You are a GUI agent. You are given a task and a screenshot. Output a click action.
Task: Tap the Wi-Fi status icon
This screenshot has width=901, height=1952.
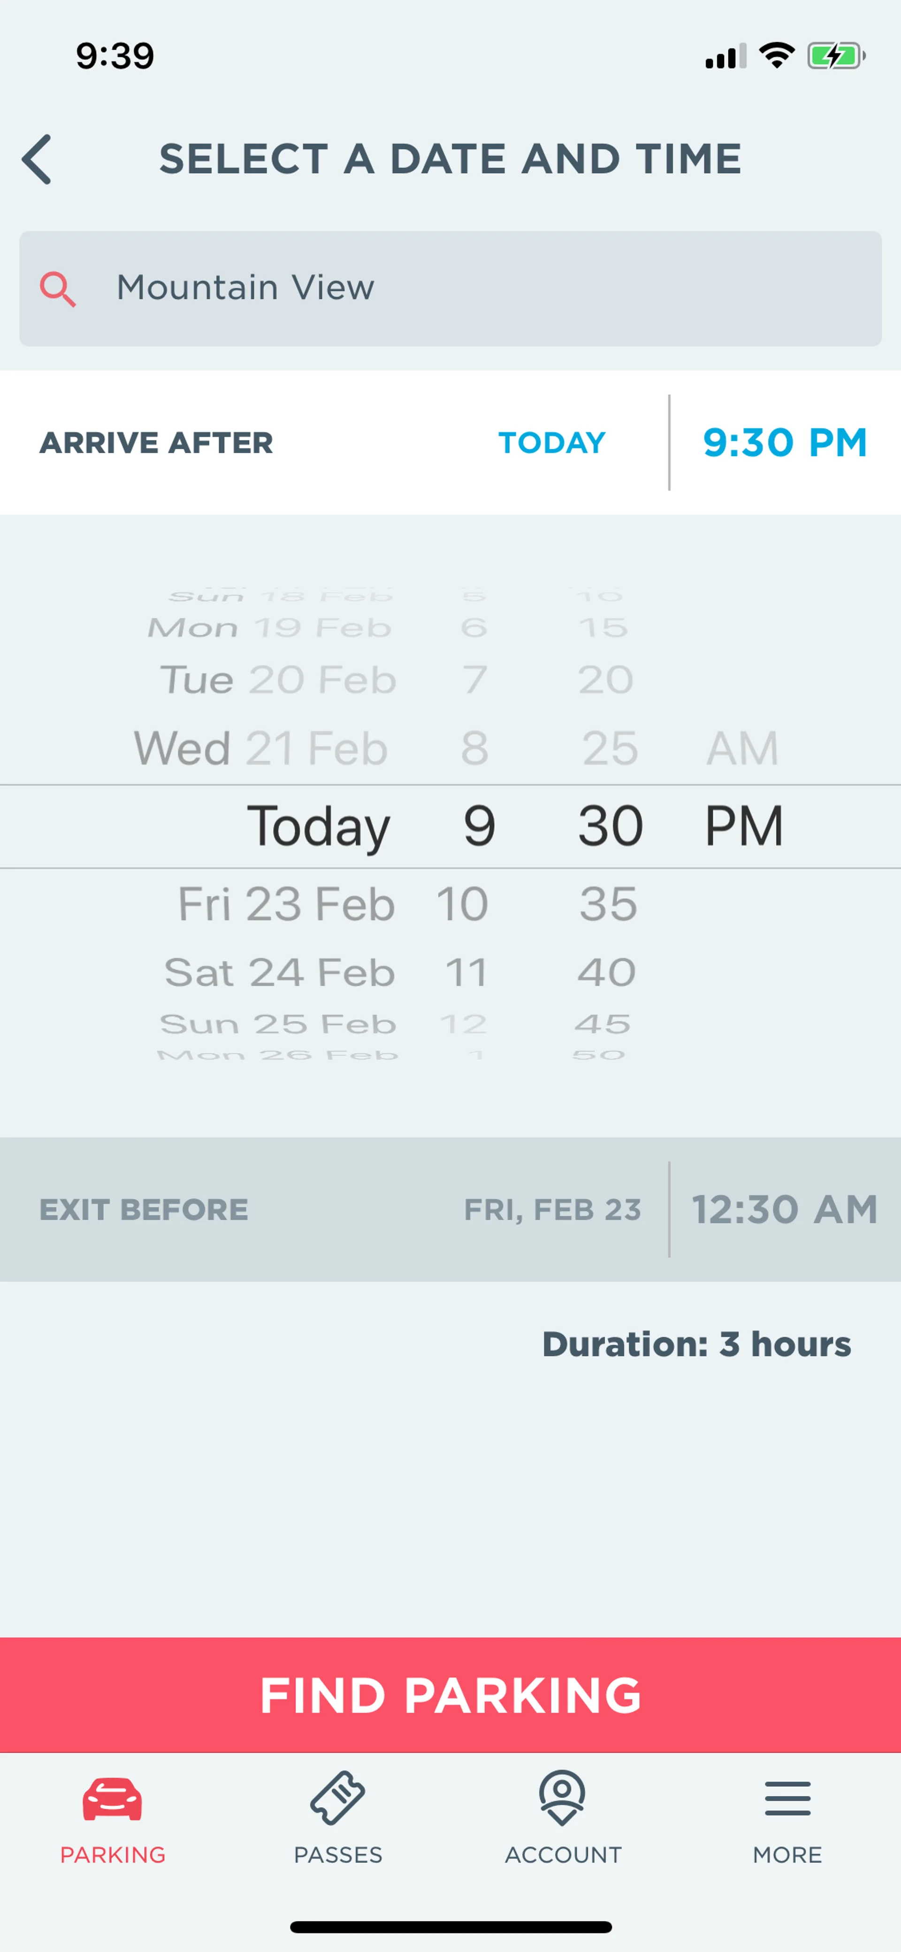tap(776, 56)
